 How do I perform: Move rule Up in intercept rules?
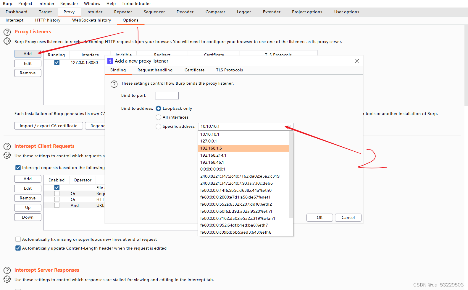pyautogui.click(x=28, y=207)
